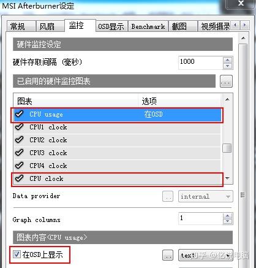Click checkmark icon beside CPU3 clock

[20, 153]
